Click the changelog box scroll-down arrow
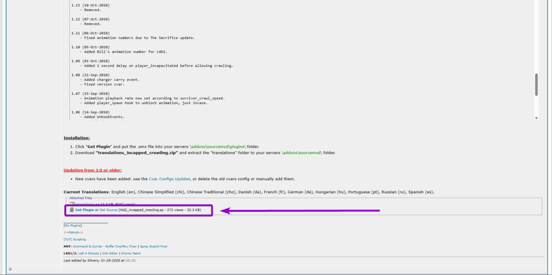The image size is (552, 275). (536, 118)
